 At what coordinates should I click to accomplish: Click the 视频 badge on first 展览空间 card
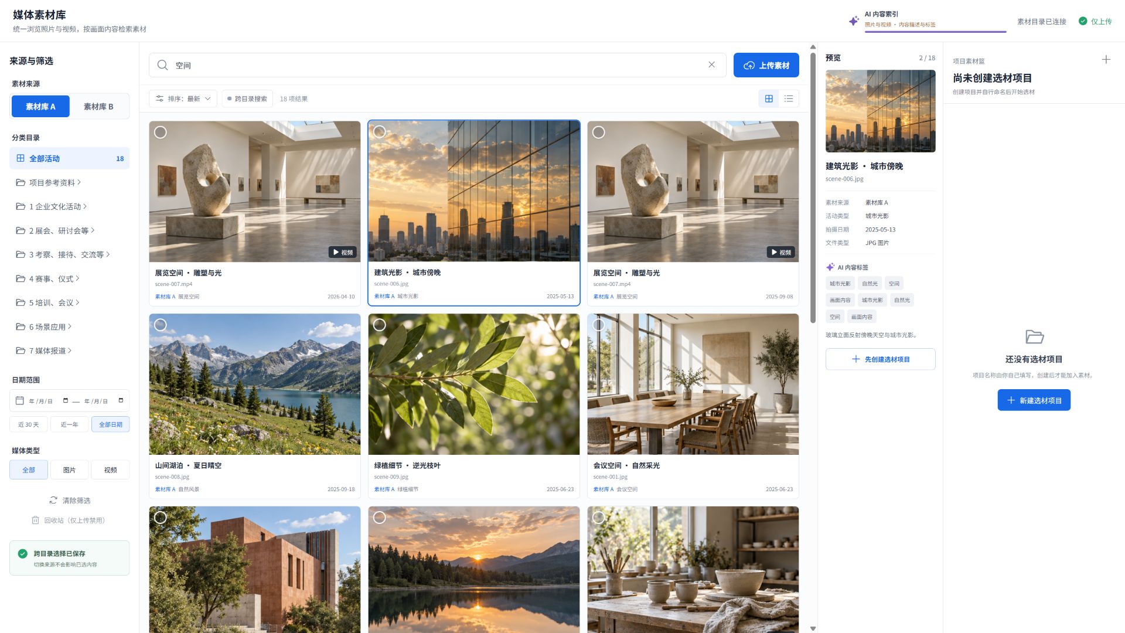click(343, 252)
